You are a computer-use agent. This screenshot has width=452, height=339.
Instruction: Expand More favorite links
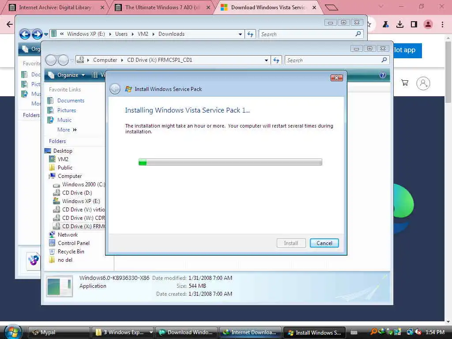point(67,130)
